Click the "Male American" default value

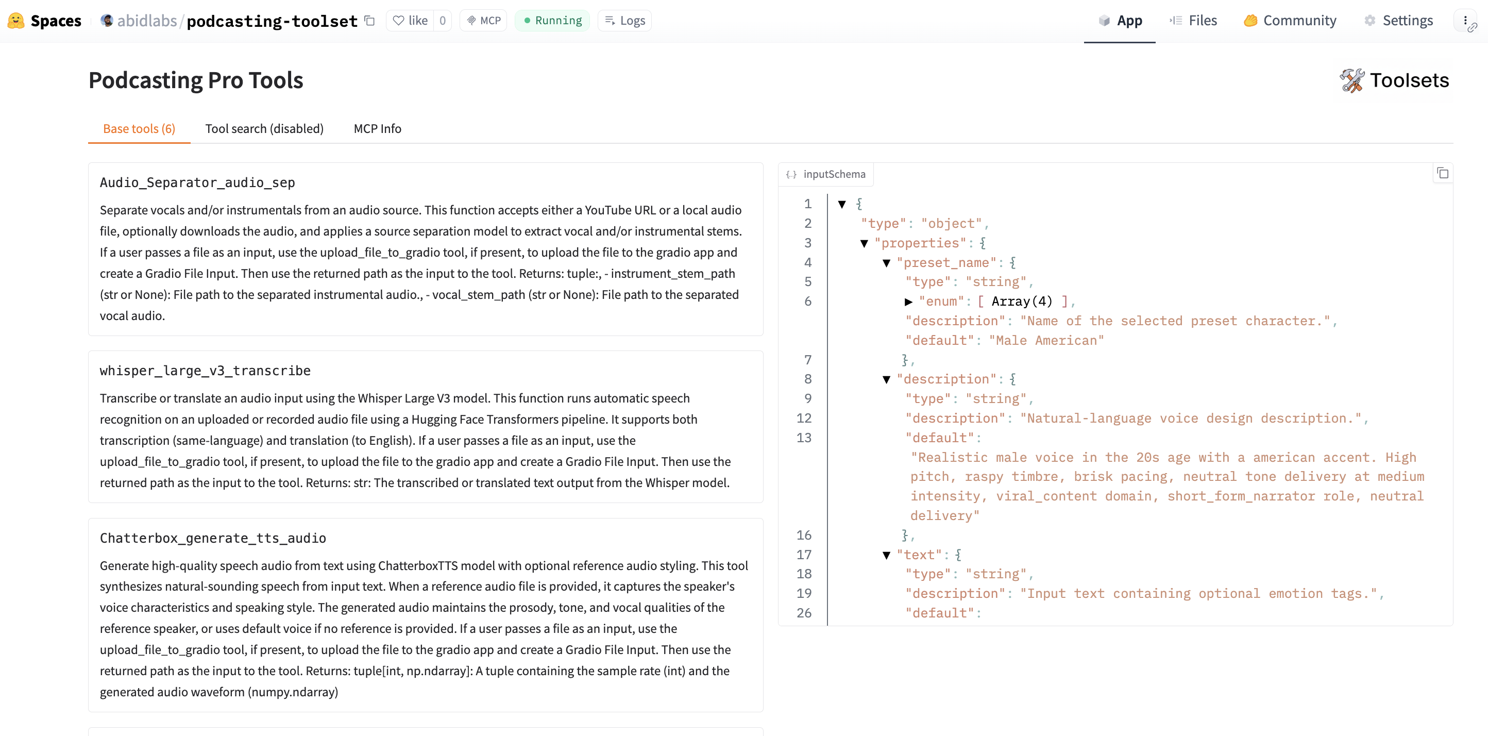coord(1046,340)
